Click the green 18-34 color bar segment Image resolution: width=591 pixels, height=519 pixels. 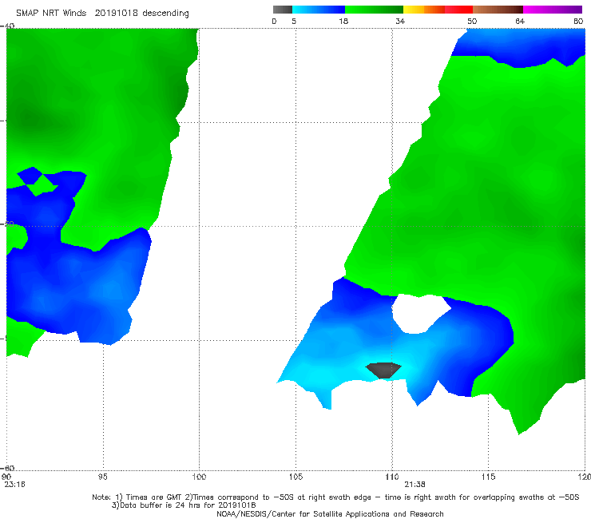coord(374,10)
